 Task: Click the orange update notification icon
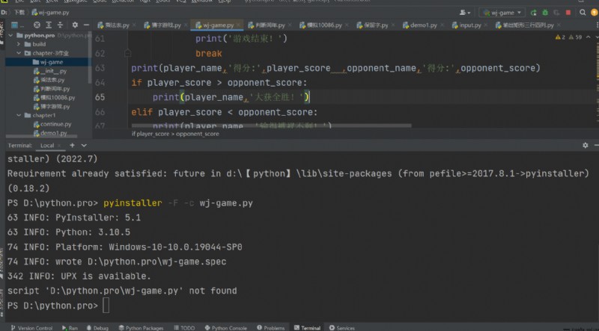tap(595, 13)
